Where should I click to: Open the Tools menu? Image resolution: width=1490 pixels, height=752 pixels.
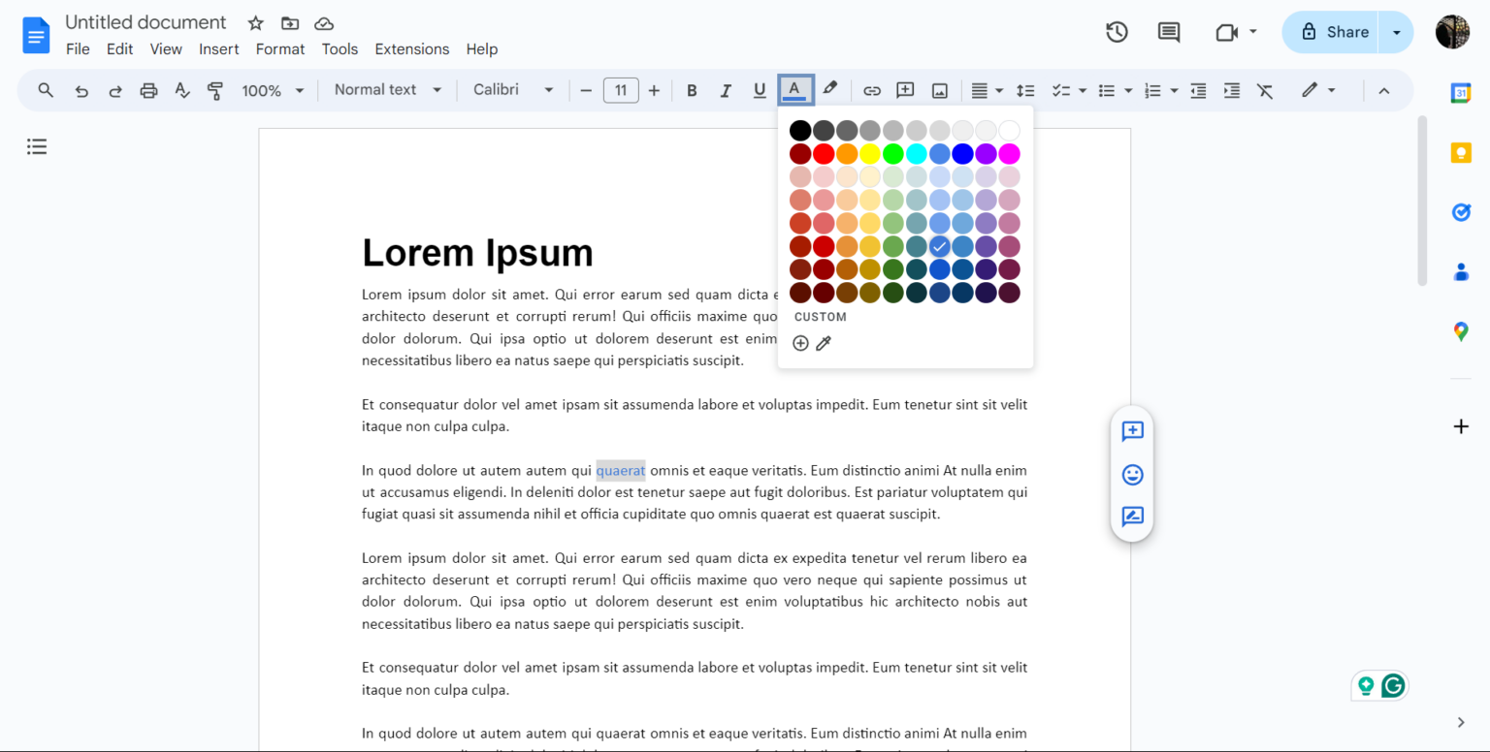coord(340,48)
